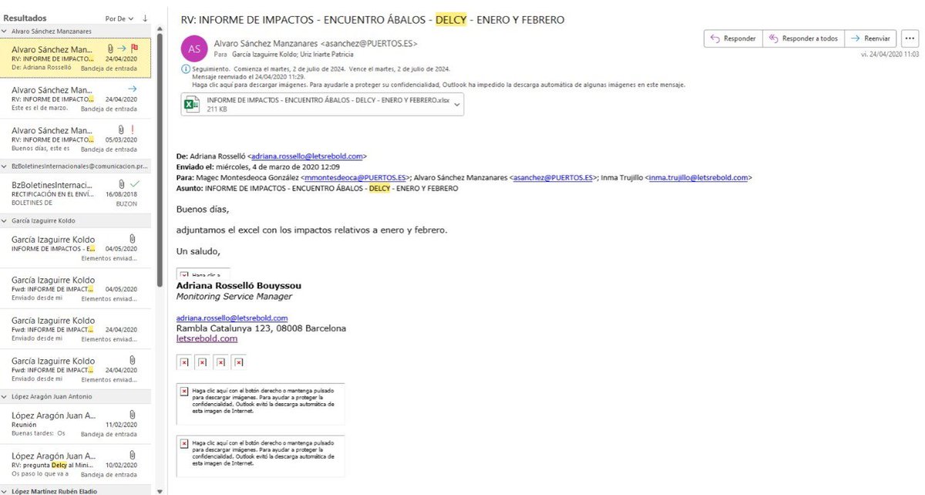Click recipient 'García Izaguirre Koldo' in header Para line
Image resolution: width=925 pixels, height=495 pixels.
(263, 55)
